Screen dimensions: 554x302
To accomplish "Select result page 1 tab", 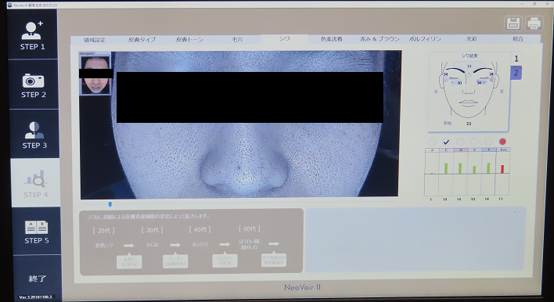I will coord(516,59).
